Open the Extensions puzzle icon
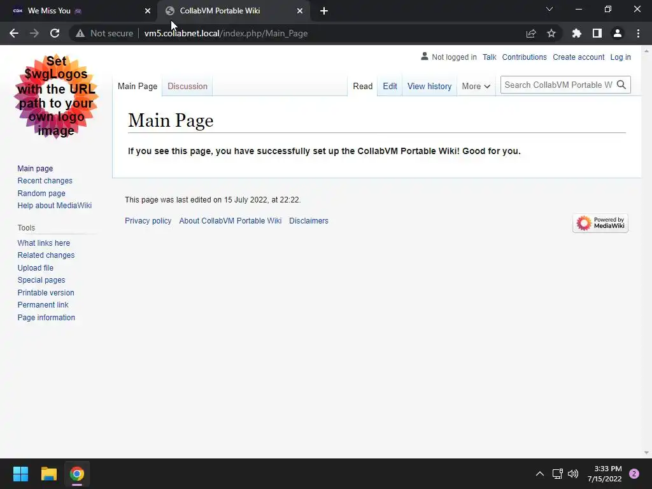This screenshot has height=489, width=652. [x=577, y=33]
